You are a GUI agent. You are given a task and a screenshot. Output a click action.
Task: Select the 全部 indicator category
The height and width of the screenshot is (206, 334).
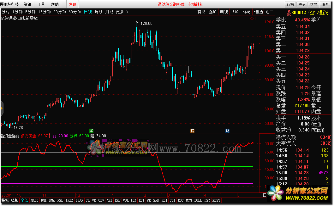(x=25, y=200)
